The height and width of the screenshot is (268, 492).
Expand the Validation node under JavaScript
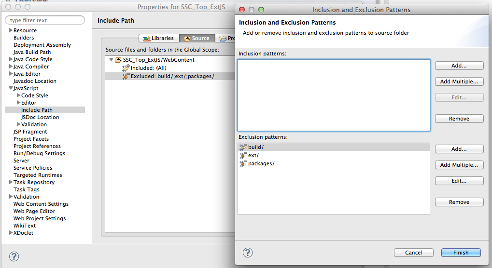(18, 124)
